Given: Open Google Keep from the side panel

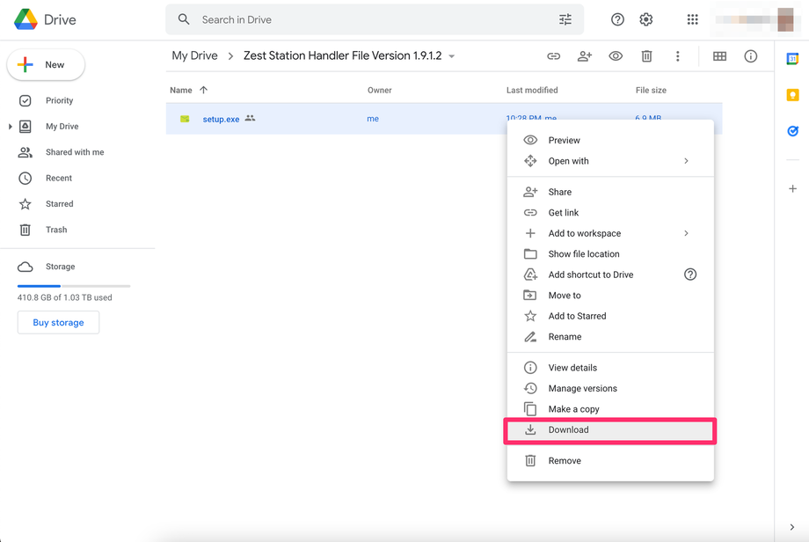Looking at the screenshot, I should click(793, 94).
